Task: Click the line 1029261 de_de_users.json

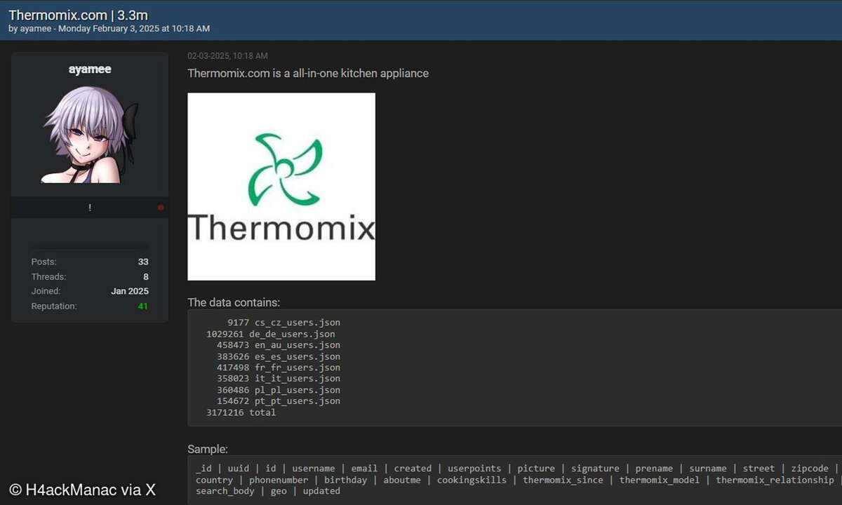Action: pos(270,334)
